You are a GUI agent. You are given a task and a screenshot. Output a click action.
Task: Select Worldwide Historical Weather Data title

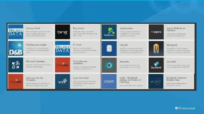176,79
